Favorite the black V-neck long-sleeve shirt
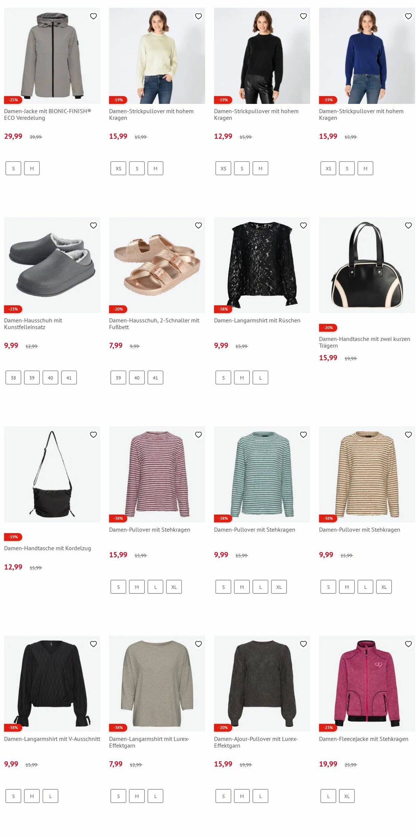 click(x=93, y=644)
